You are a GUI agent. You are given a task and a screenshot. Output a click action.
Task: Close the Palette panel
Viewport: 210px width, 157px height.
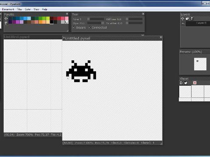(67, 14)
